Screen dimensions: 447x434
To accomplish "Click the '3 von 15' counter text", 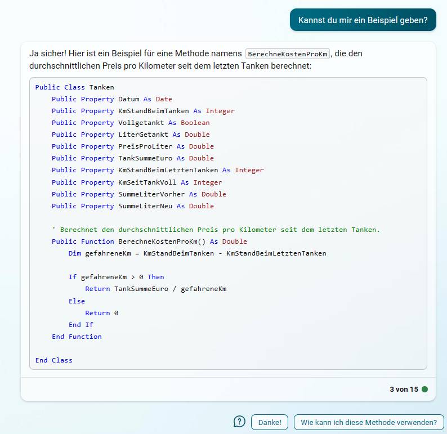I will coord(404,390).
